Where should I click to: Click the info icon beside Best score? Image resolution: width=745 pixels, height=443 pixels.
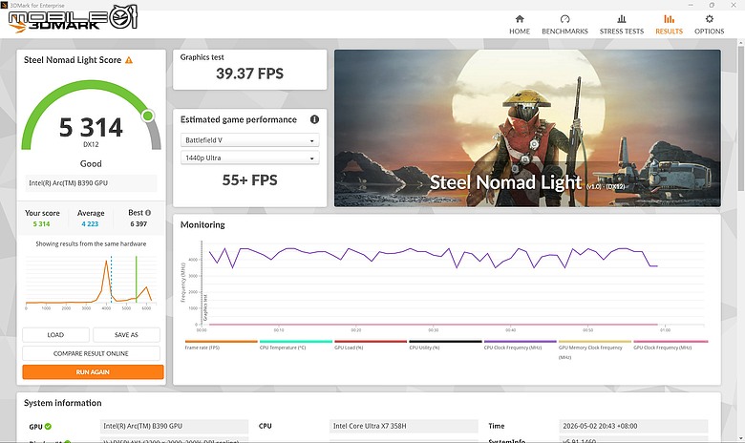coord(148,213)
